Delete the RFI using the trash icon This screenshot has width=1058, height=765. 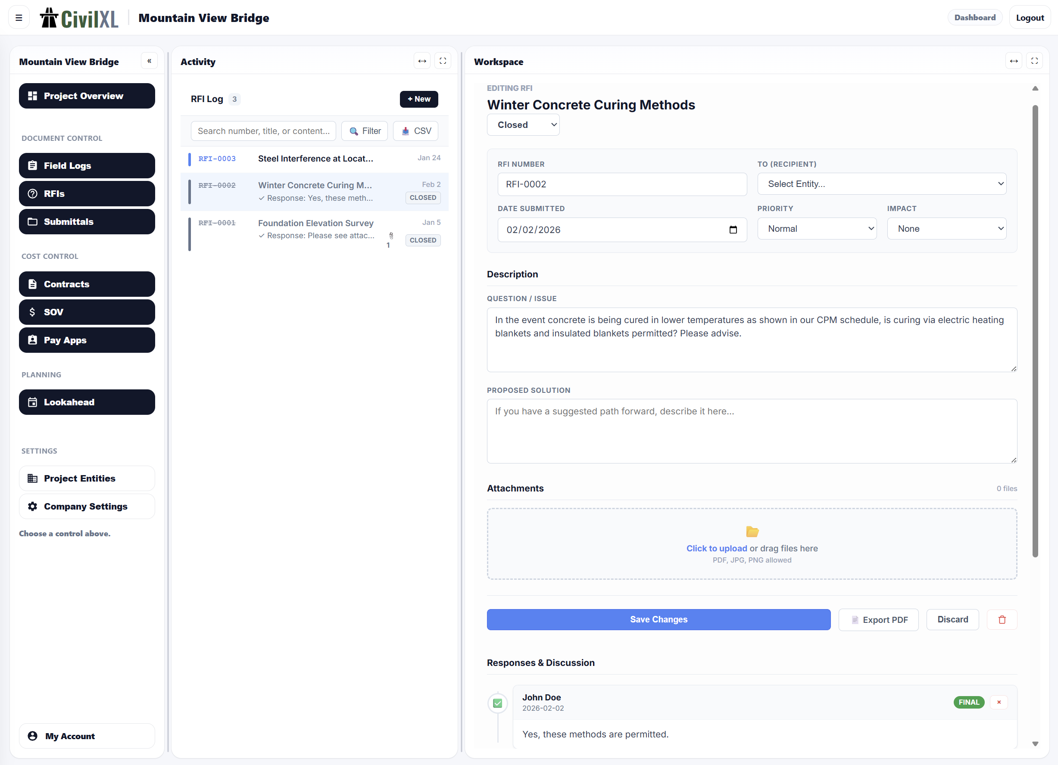tap(1002, 619)
